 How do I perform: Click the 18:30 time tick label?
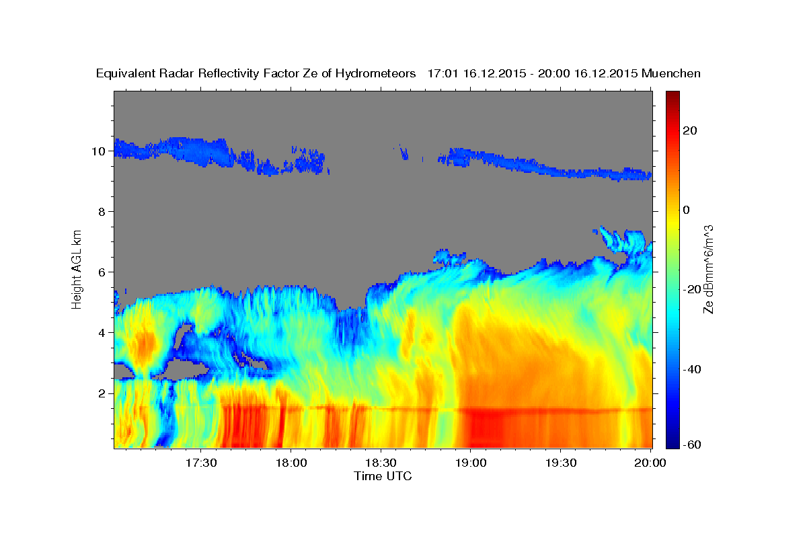coord(381,463)
